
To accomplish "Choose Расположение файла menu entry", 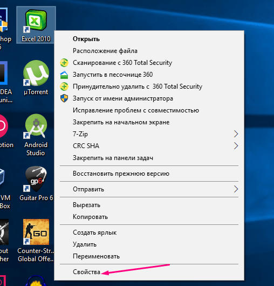I will pos(149,51).
